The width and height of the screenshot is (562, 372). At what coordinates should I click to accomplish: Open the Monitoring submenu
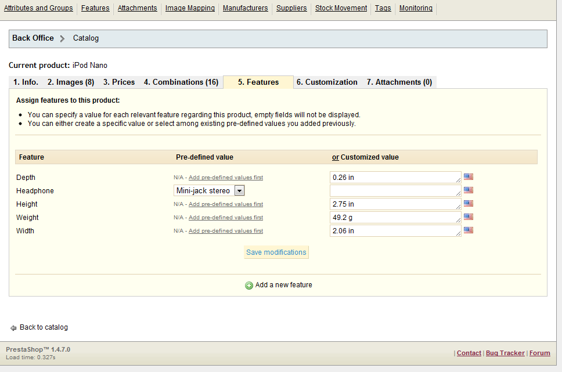416,8
